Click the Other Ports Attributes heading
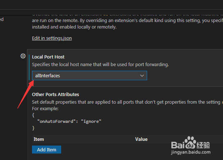 55,94
